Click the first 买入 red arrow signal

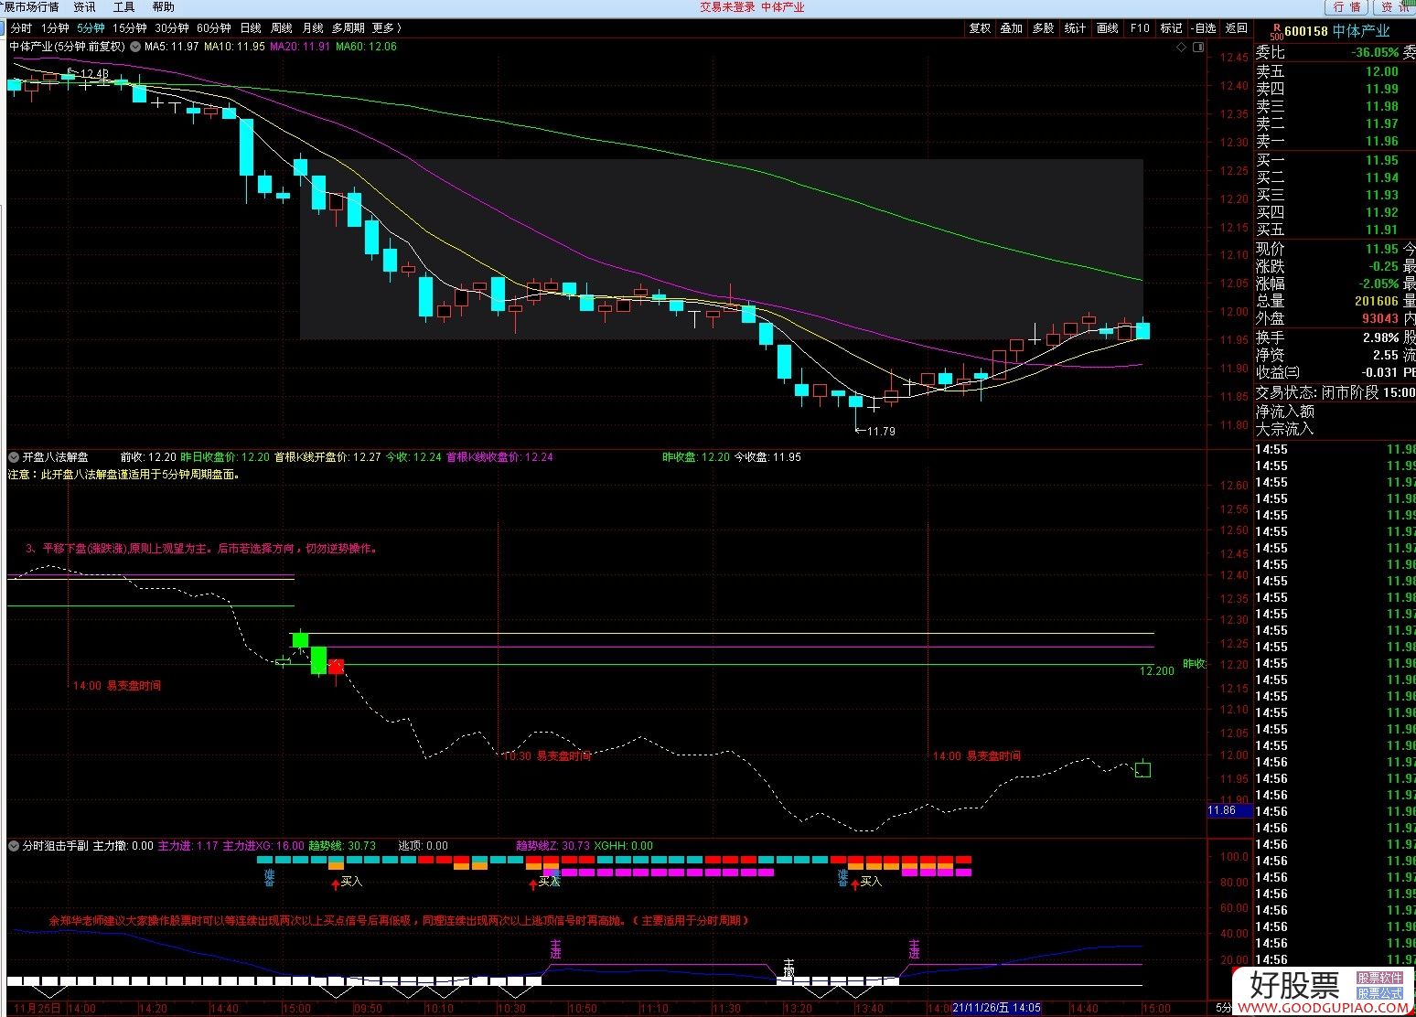[x=336, y=883]
